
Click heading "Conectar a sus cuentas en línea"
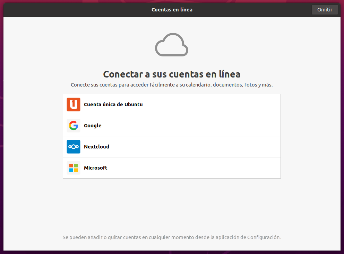point(172,74)
